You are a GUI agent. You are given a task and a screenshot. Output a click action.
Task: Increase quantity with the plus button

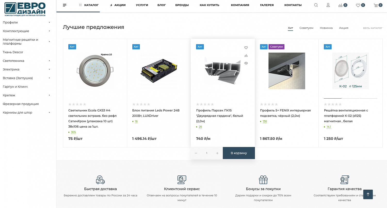coord(217,153)
